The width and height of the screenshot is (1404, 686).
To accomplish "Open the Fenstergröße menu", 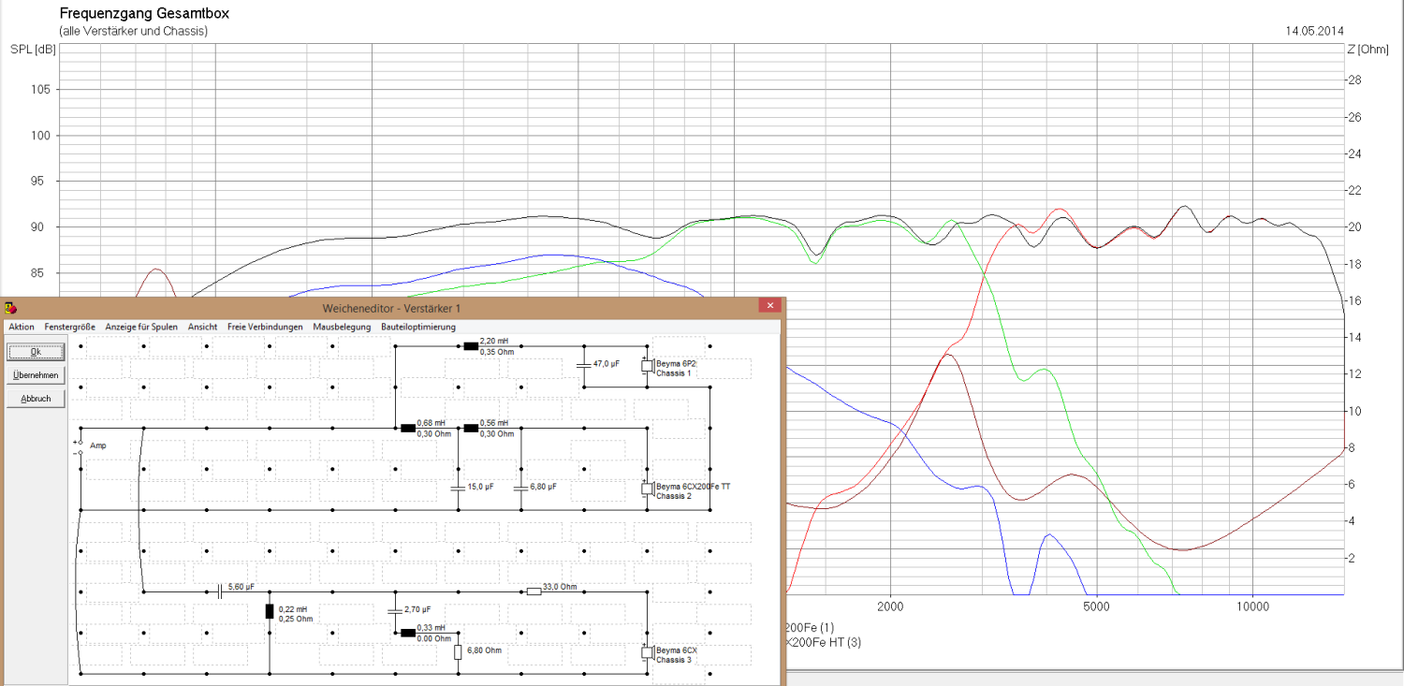I will [x=69, y=327].
